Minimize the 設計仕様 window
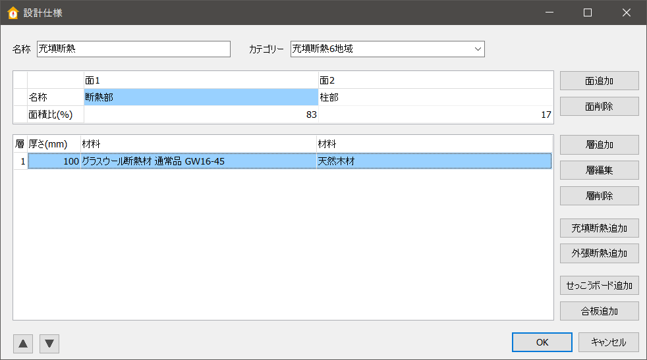This screenshot has width=647, height=360. (549, 13)
